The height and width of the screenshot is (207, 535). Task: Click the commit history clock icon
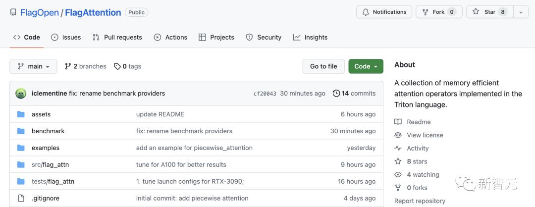pyautogui.click(x=336, y=93)
